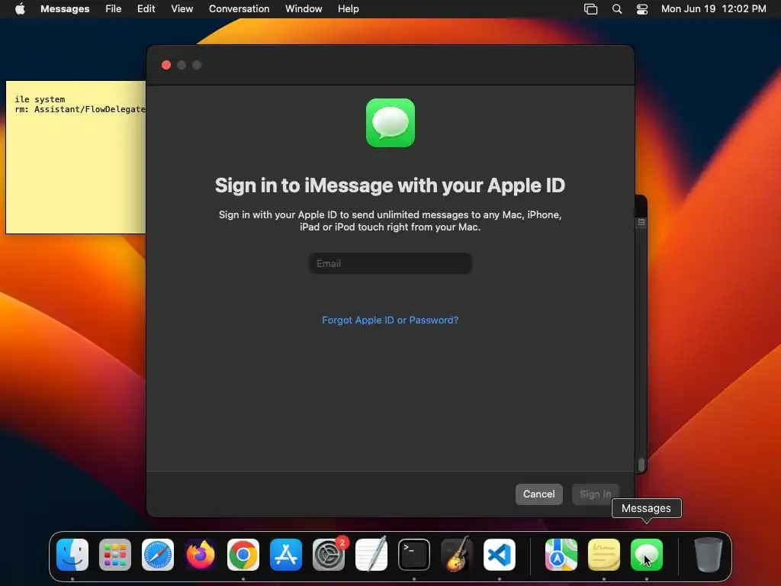The height and width of the screenshot is (586, 781).
Task: Open the View menu
Action: [182, 9]
